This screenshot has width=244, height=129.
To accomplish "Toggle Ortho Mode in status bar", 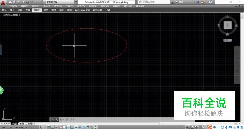I will pyautogui.click(x=53, y=127).
